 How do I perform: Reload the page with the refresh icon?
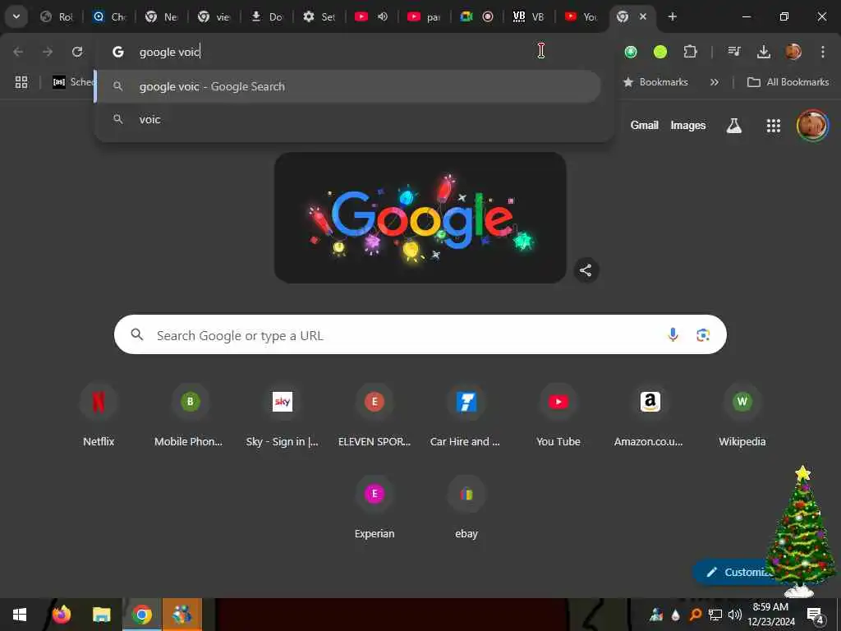[x=77, y=52]
